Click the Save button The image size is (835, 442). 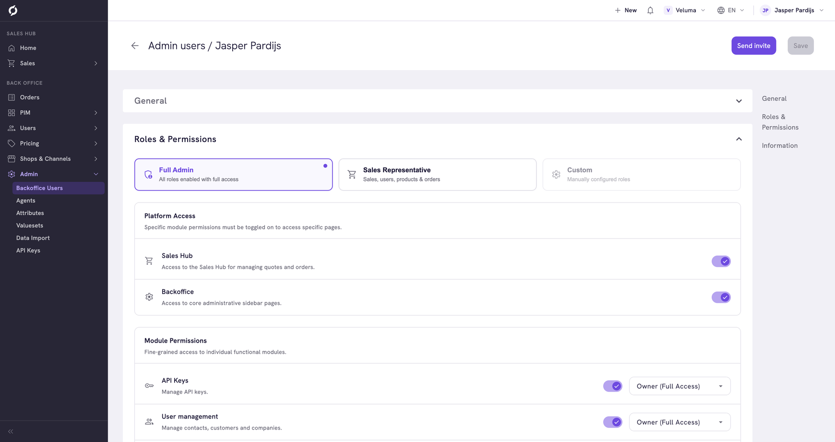[800, 46]
